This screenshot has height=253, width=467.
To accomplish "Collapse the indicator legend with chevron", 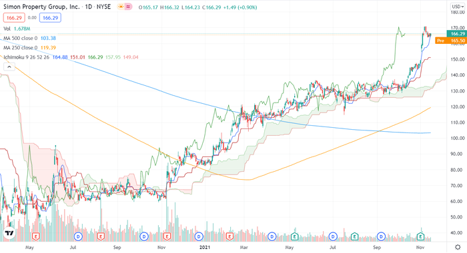I will point(9,67).
